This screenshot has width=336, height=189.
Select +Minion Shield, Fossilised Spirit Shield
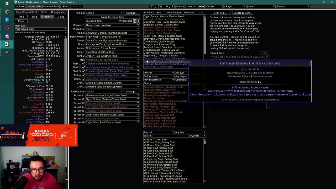click(165, 182)
